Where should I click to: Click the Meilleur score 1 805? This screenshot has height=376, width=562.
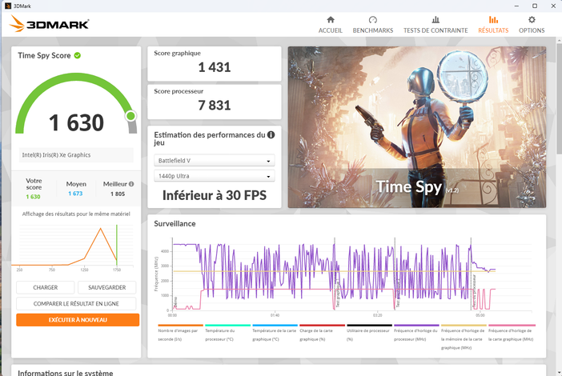point(118,194)
